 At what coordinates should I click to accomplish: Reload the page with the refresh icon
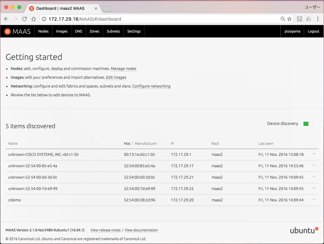[x=24, y=19]
